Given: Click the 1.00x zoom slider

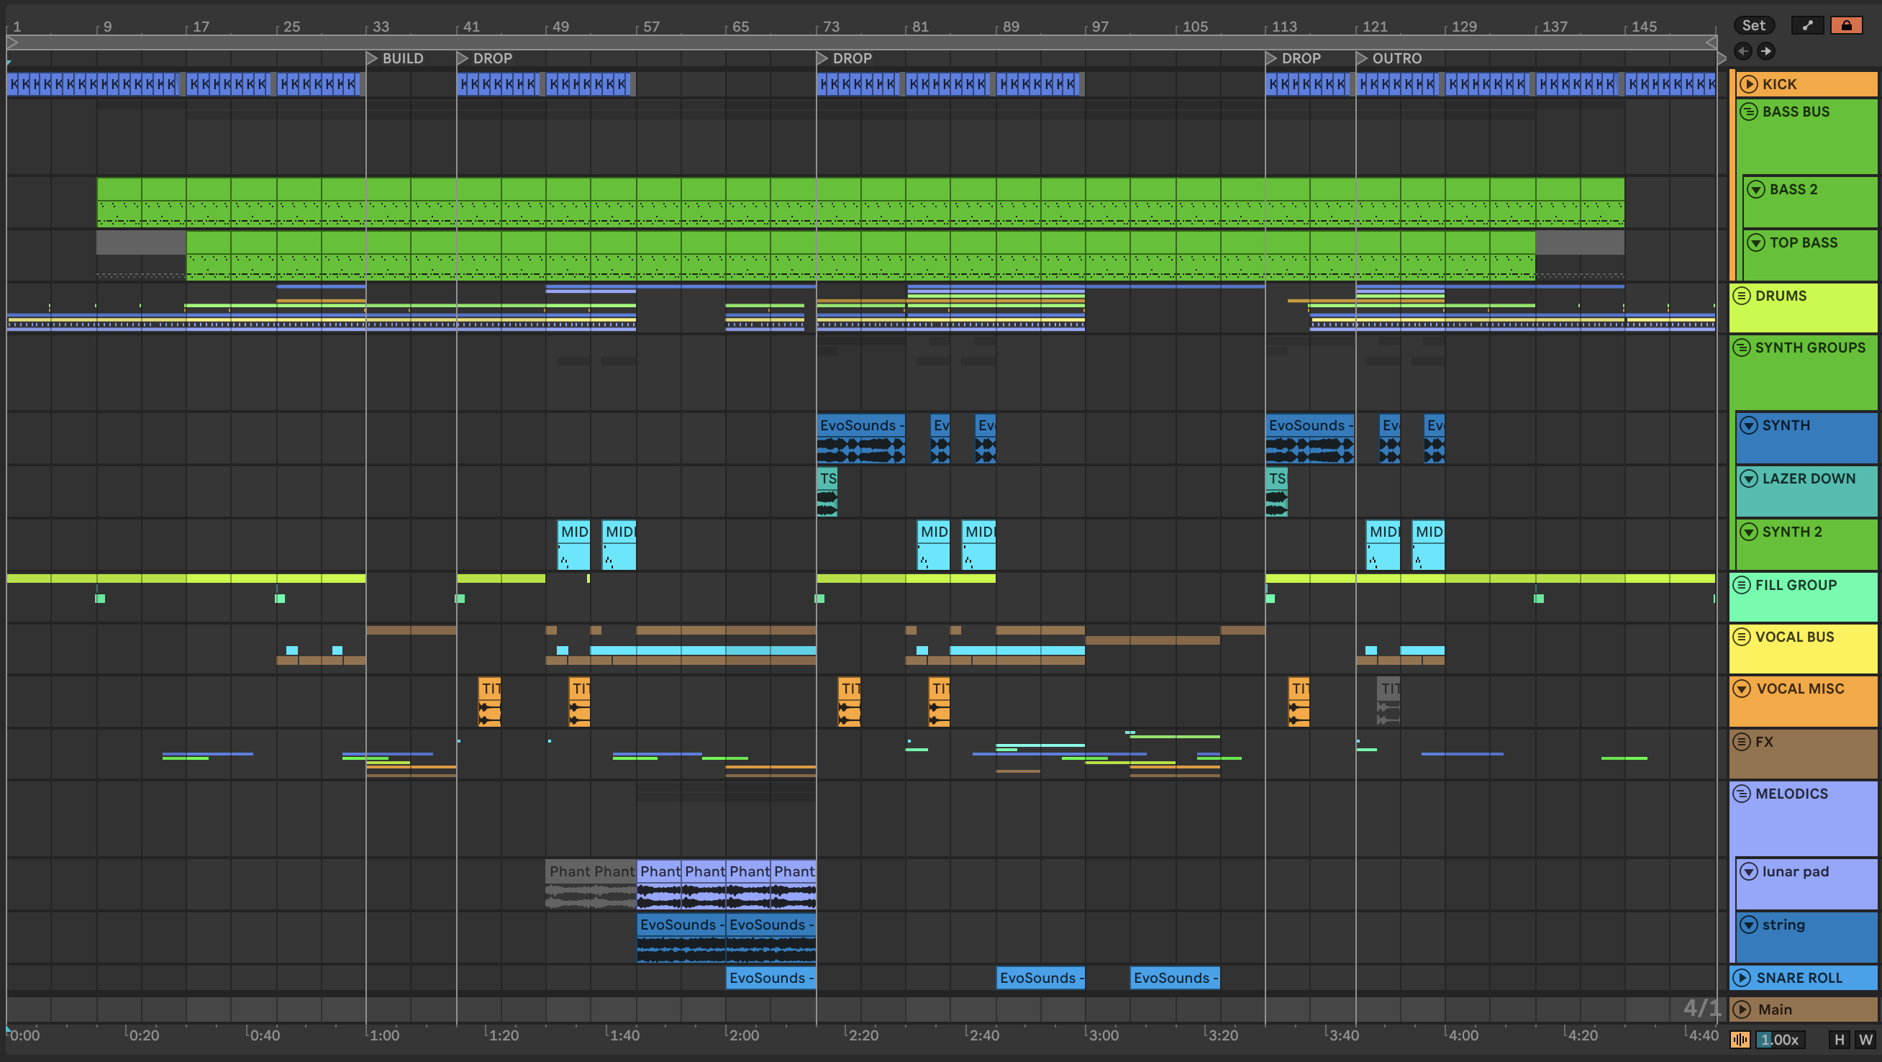Looking at the screenshot, I should (1780, 1040).
